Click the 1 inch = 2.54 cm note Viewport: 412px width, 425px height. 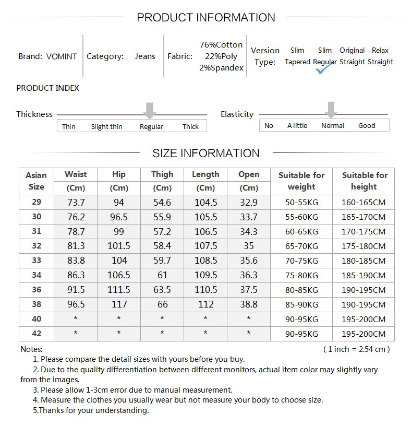coord(357,349)
